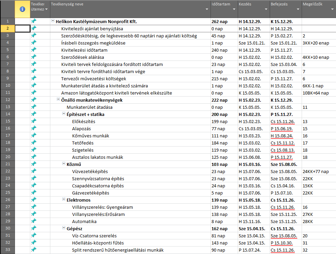Click the predecessor cell 4KK+10 enap
336x254 pixels.
[x=318, y=57]
